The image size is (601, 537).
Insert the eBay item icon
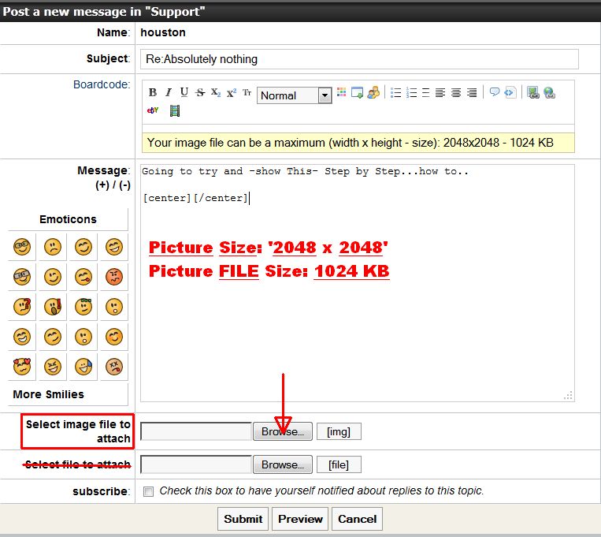point(153,110)
